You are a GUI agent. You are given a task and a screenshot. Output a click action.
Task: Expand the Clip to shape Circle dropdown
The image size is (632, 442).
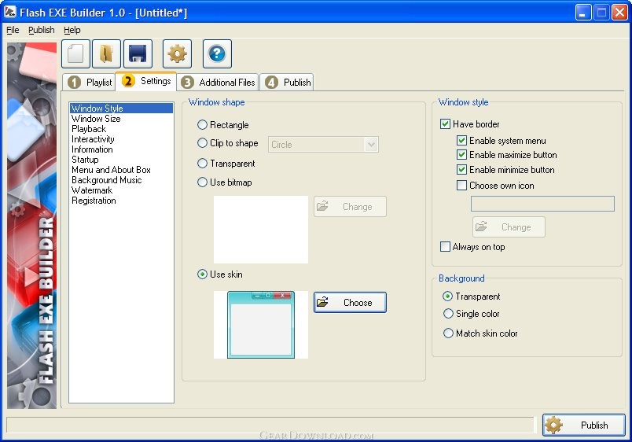[x=371, y=145]
